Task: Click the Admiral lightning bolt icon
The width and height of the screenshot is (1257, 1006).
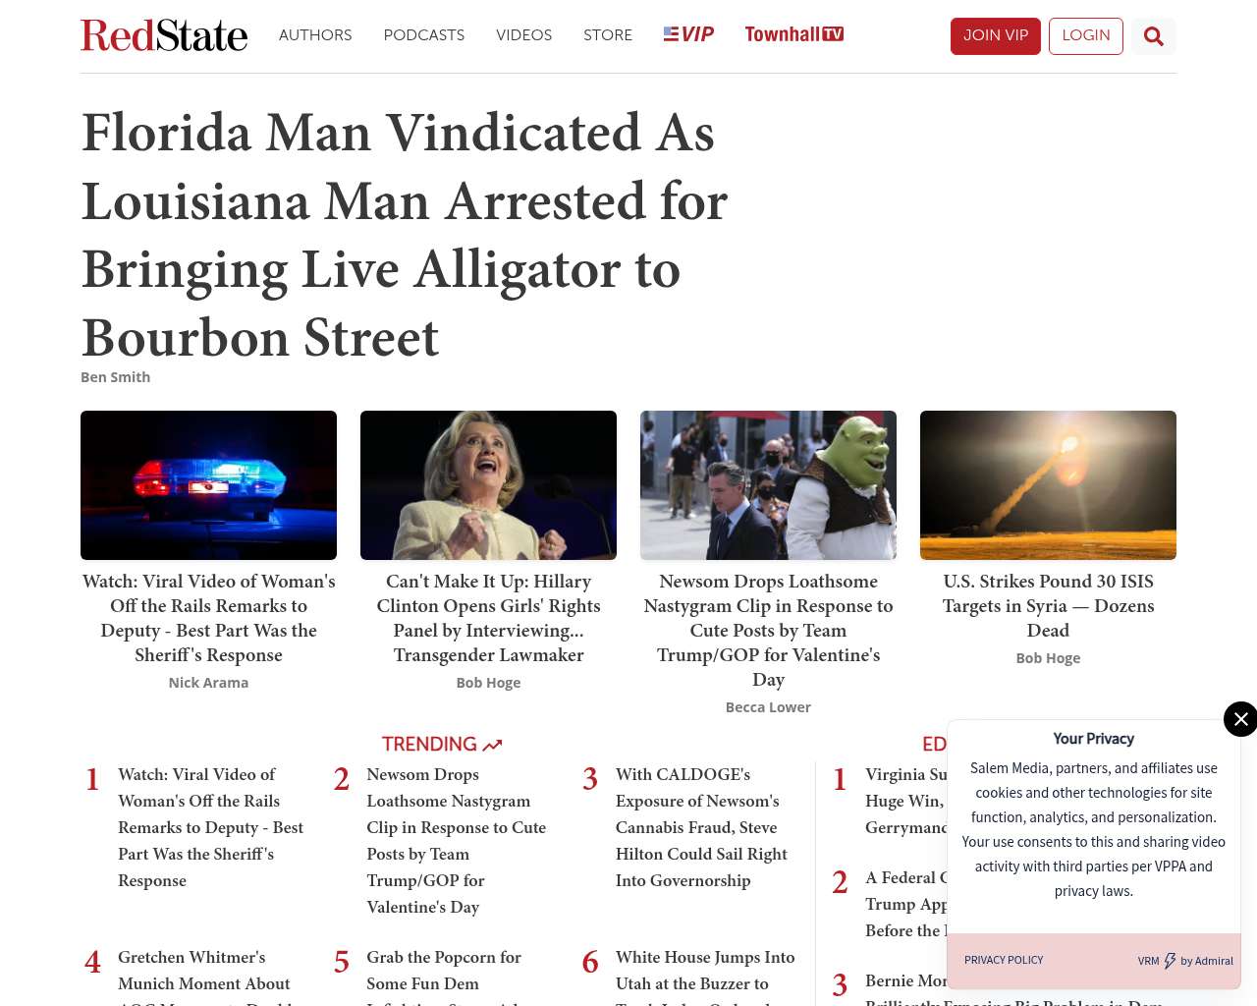Action: click(x=1170, y=961)
